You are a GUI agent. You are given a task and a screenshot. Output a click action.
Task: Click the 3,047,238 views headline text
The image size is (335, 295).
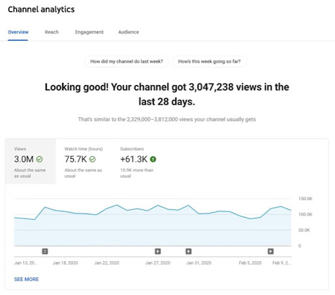[x=167, y=94]
